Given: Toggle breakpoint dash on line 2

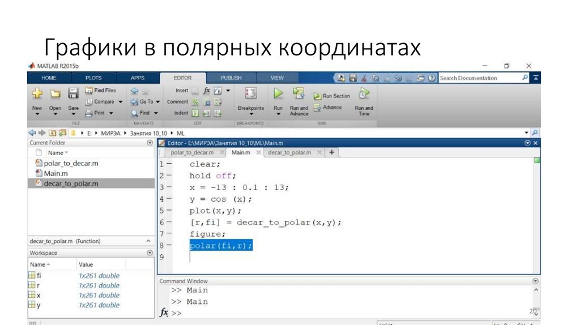Looking at the screenshot, I should click(x=169, y=176).
